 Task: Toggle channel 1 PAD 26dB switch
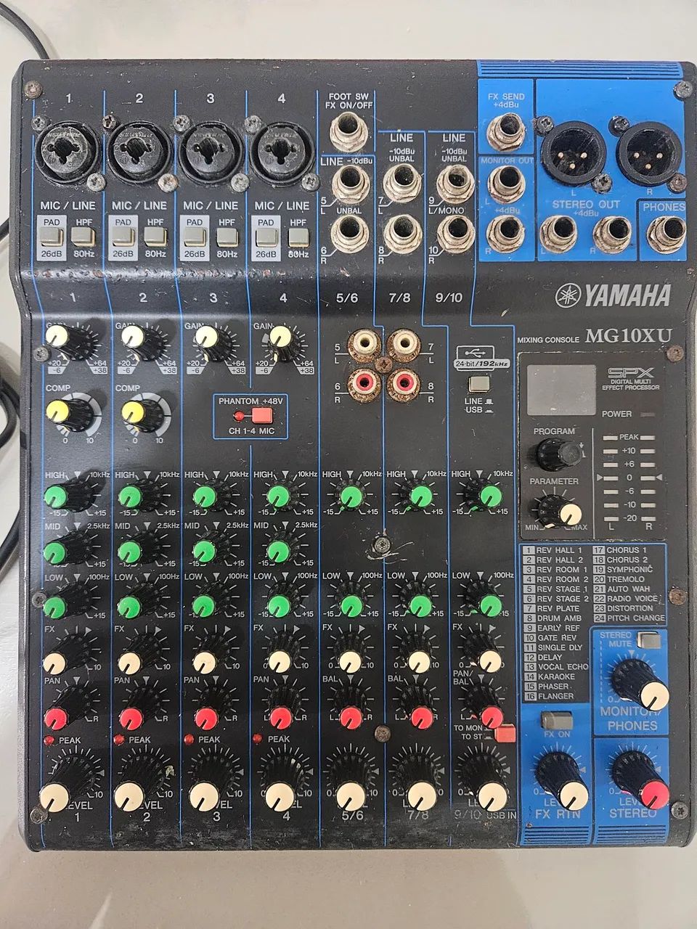[53, 237]
